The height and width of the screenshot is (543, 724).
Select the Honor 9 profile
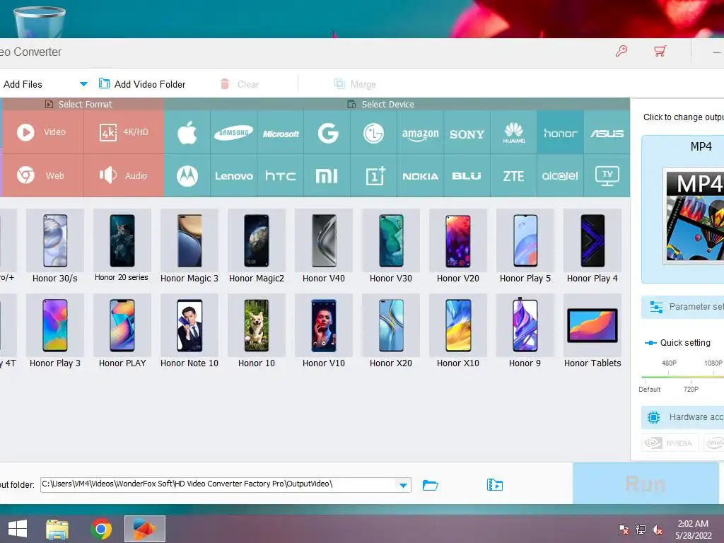(525, 331)
